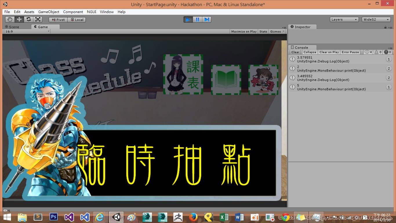Click the Inspector lock icon
Screen dimensions: 396x223
(385, 27)
